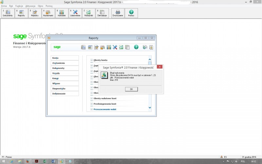Click the POL language indicator
Viewport: 262px width, 164px height.
tap(243, 161)
